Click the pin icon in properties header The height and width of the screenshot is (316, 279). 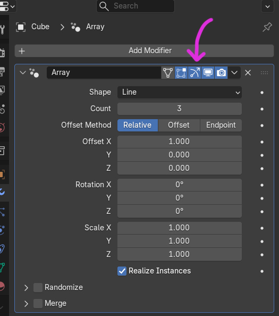(267, 27)
